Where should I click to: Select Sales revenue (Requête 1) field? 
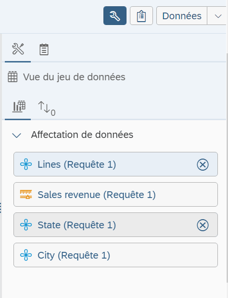tap(115, 195)
